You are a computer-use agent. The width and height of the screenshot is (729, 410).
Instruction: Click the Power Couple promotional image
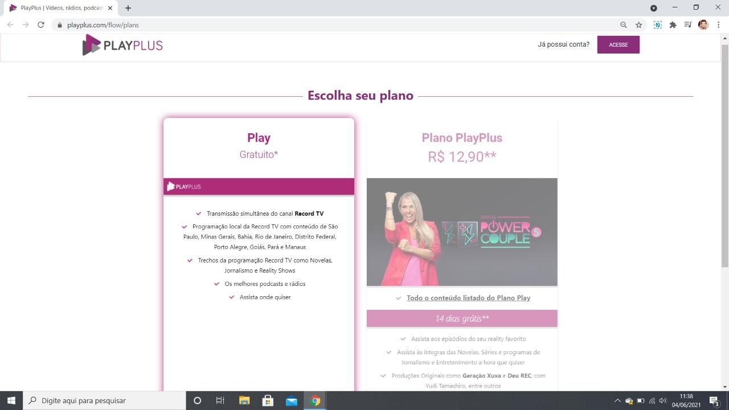(x=462, y=232)
